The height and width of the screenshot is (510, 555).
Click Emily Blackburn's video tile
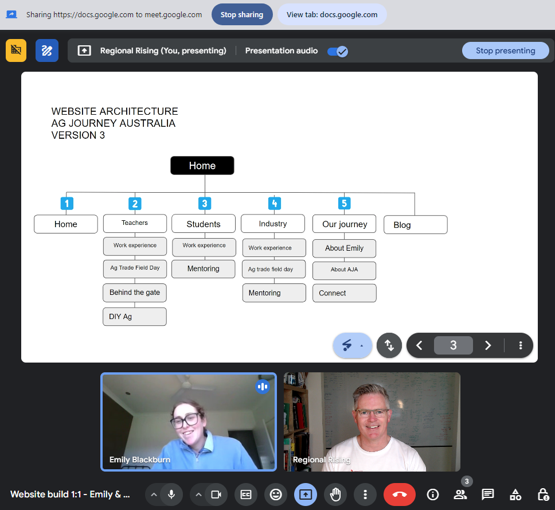pos(189,422)
